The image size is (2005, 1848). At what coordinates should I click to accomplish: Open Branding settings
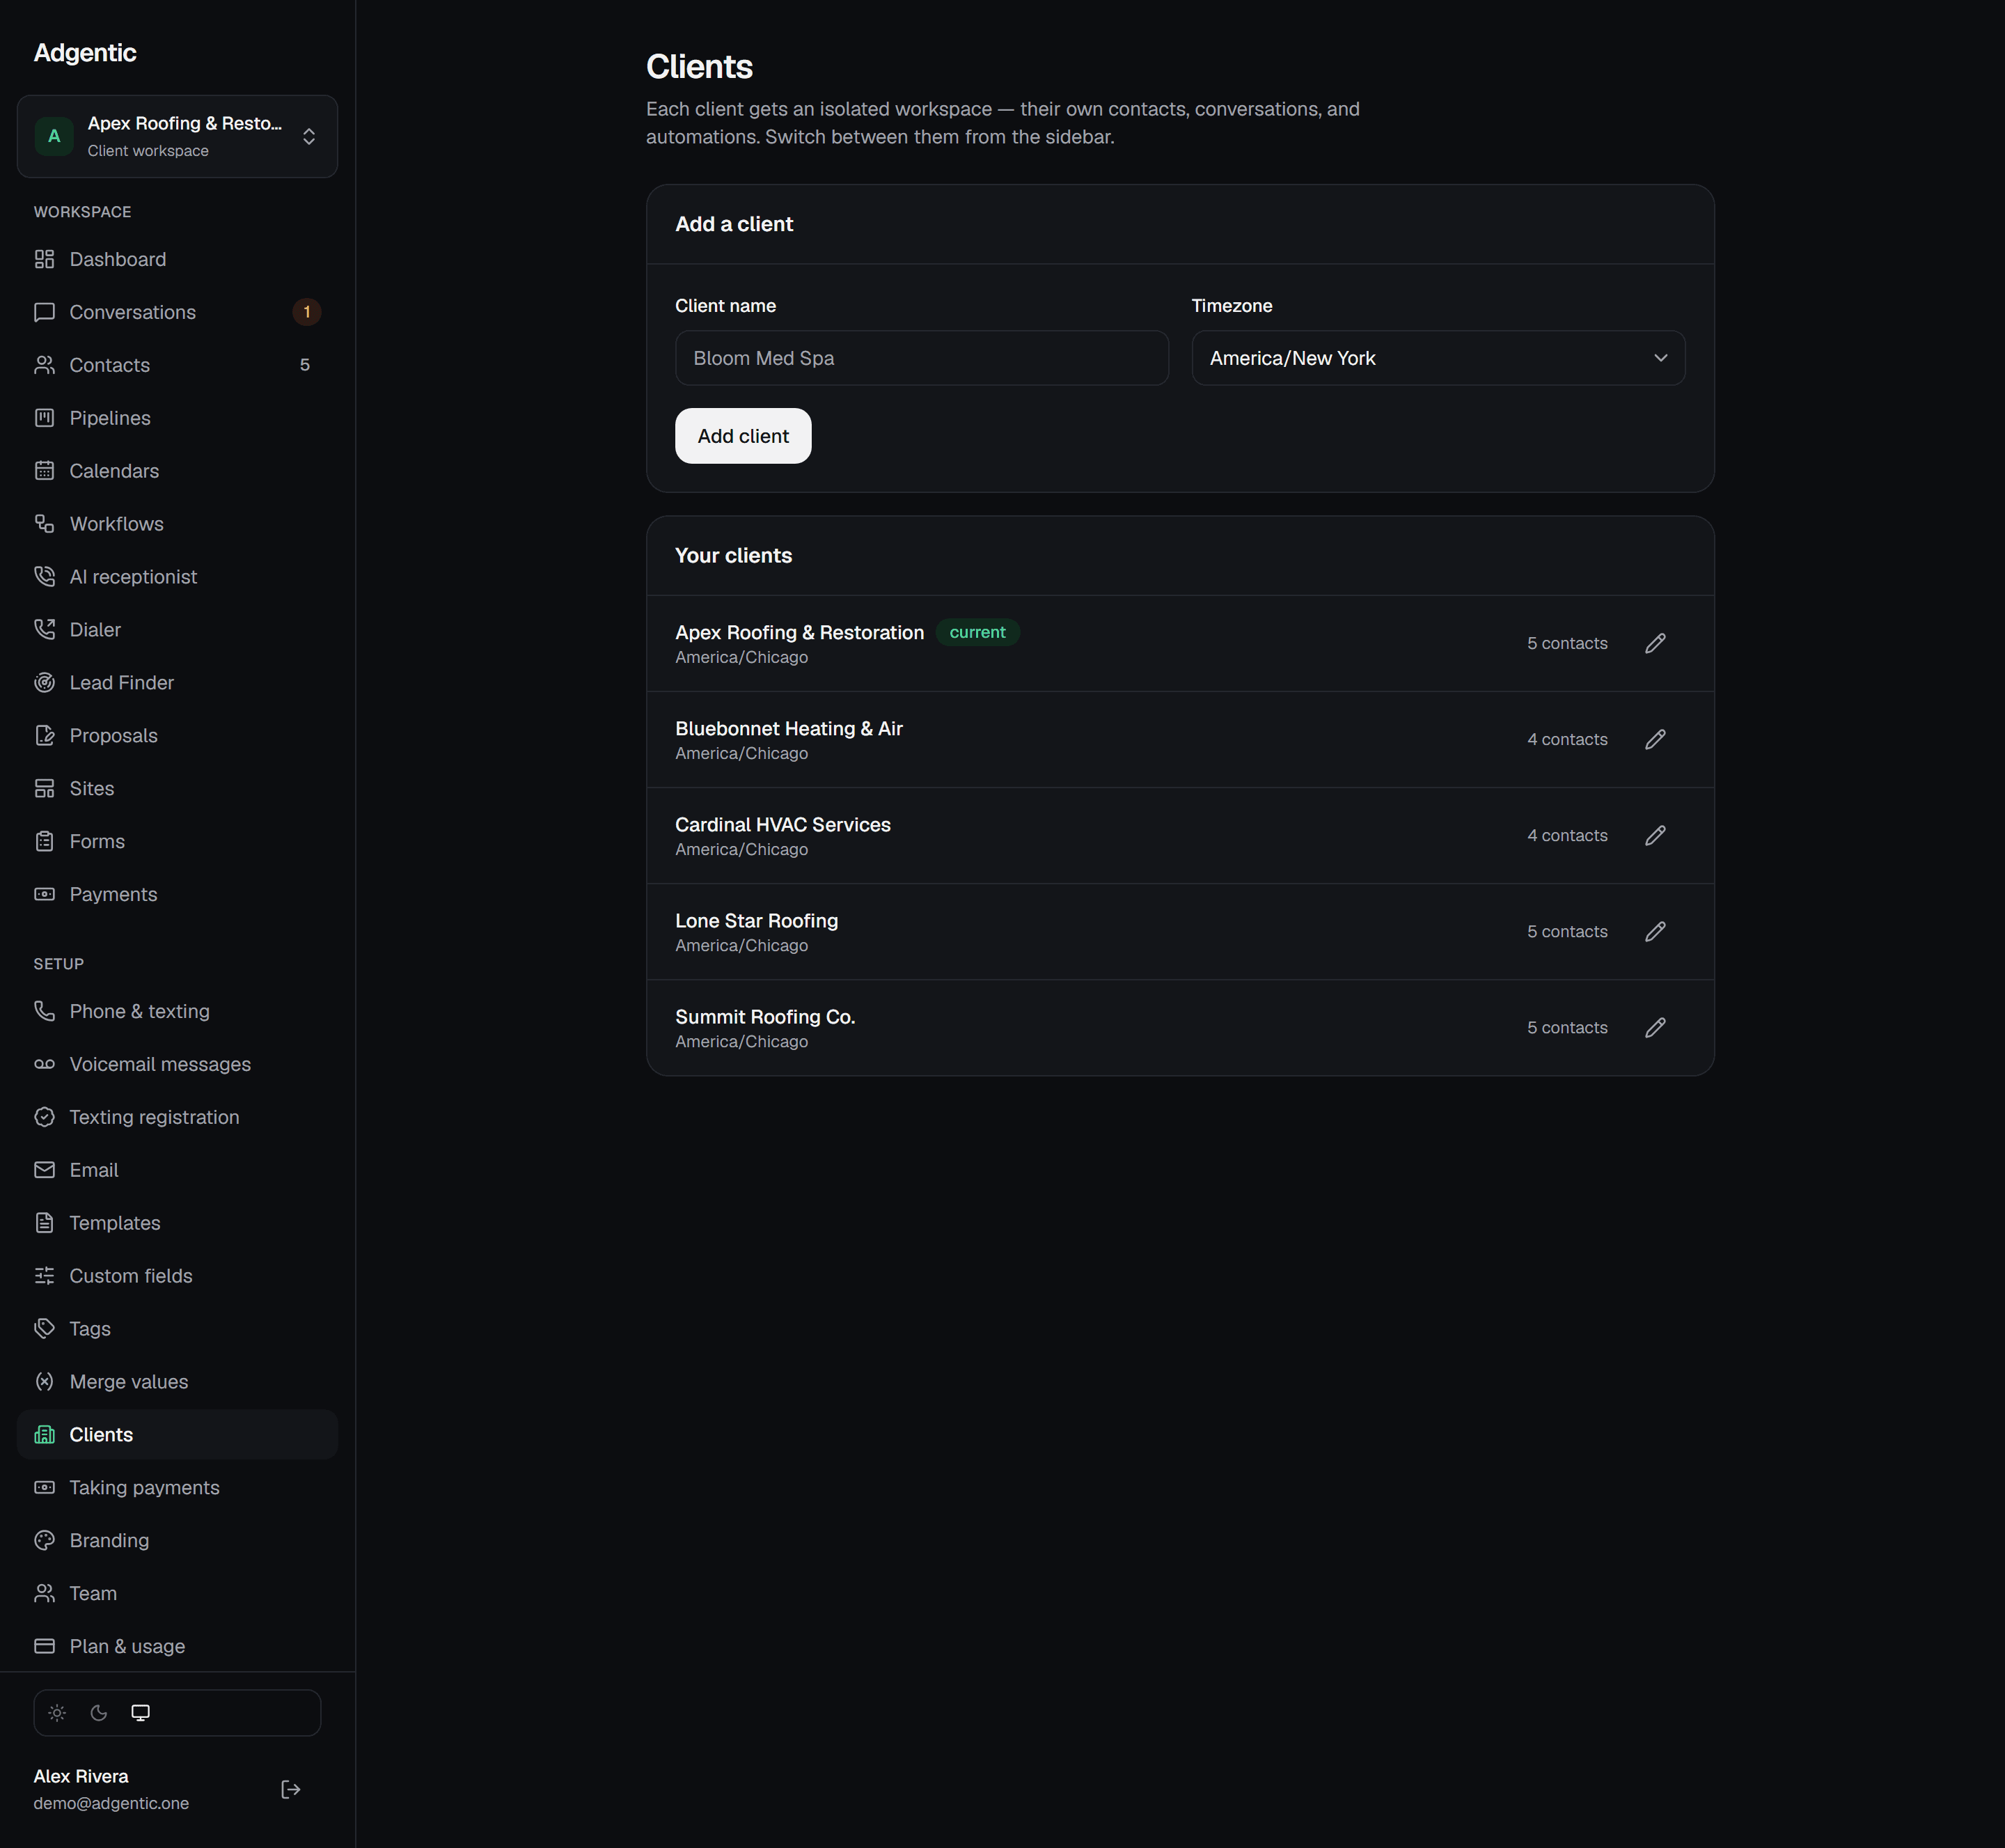click(177, 1541)
